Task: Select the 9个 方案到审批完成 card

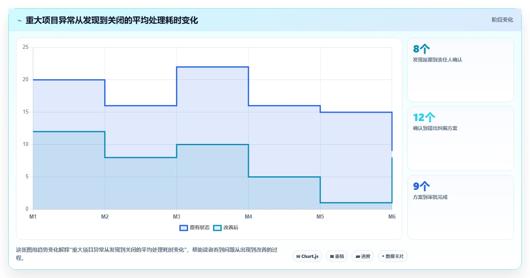Action: tap(460, 207)
